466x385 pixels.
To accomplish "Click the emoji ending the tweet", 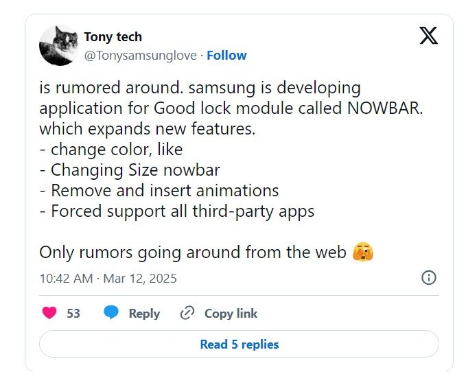I will click(363, 253).
